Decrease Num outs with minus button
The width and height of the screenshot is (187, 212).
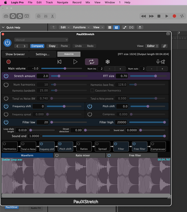click(151, 68)
